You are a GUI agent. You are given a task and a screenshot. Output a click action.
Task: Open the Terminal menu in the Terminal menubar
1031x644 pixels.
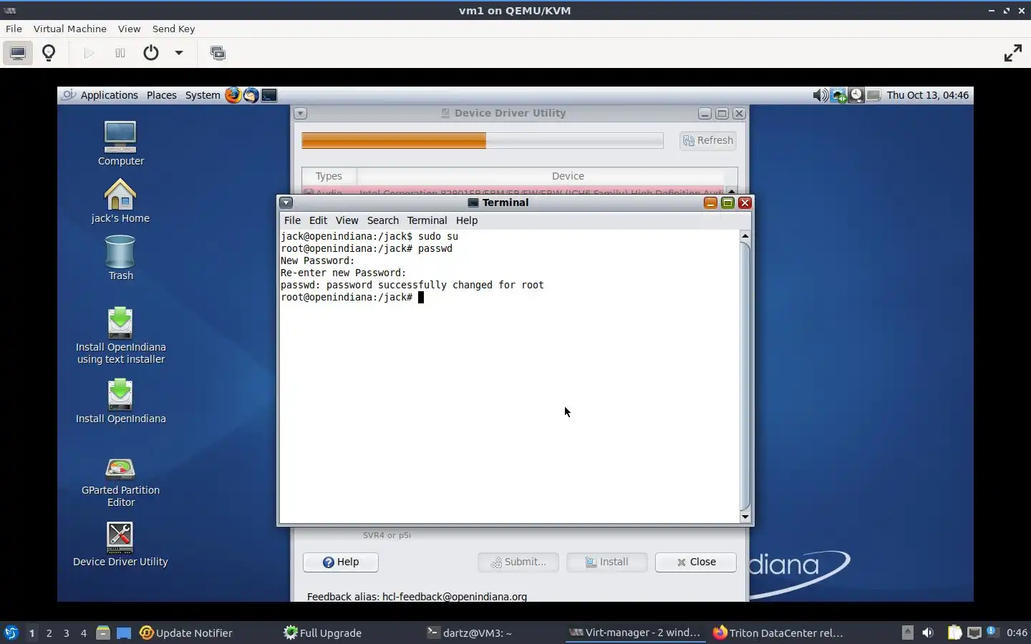tap(427, 220)
